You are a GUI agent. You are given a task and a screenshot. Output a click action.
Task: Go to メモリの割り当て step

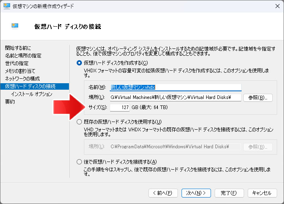tap(20, 71)
